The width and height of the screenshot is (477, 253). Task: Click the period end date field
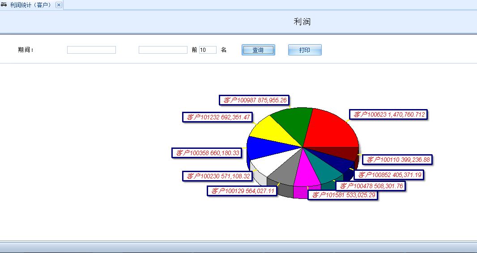[163, 50]
